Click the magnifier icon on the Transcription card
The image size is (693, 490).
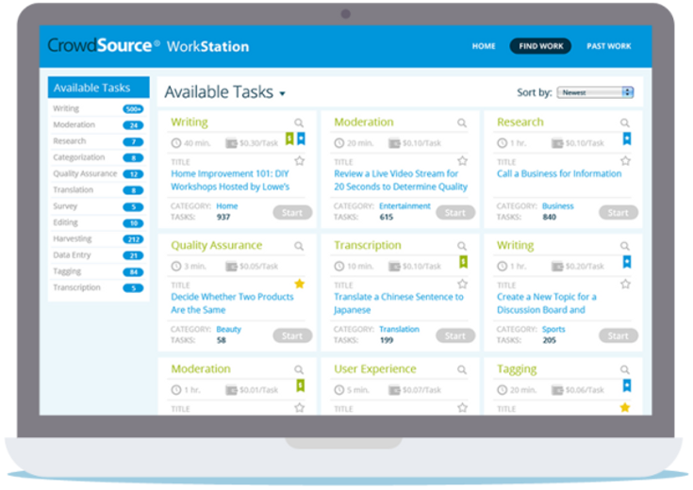462,246
